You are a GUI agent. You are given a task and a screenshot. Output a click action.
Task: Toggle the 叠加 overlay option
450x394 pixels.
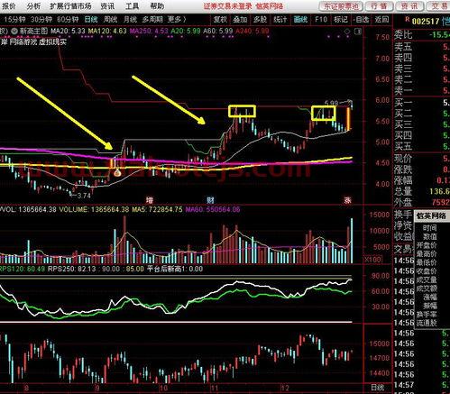tap(240, 20)
